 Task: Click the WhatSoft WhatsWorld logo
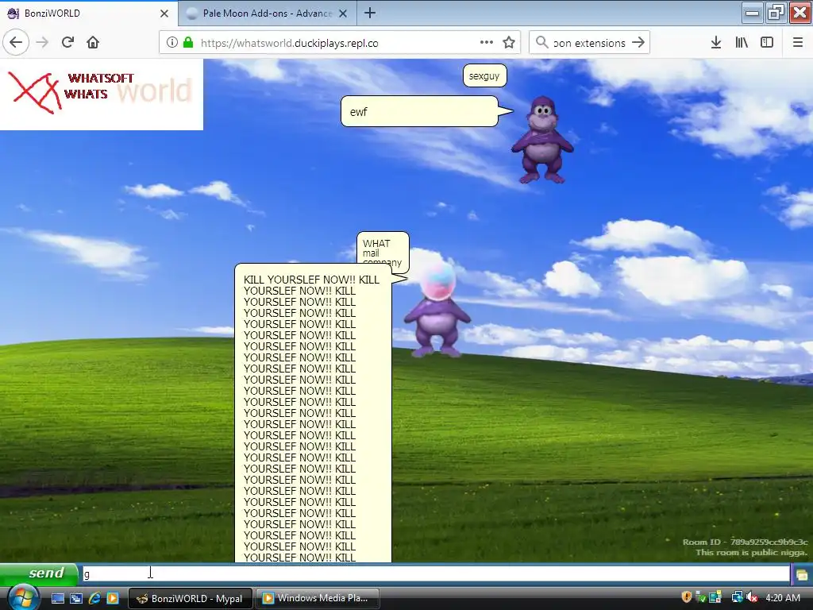point(102,94)
